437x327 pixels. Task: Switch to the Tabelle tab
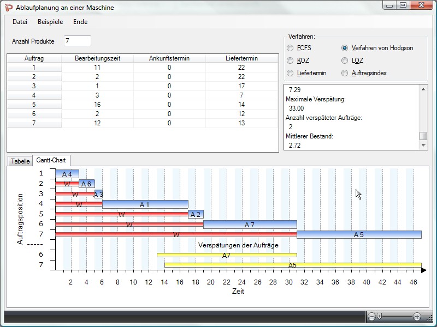coord(20,161)
